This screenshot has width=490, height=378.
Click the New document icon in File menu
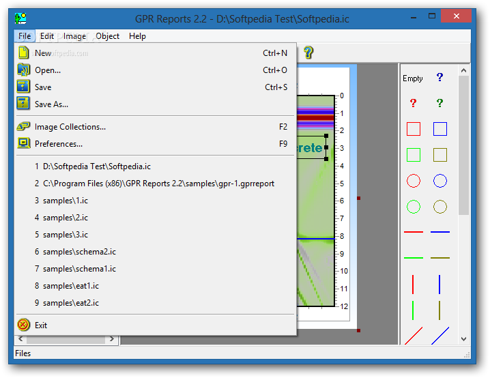[23, 53]
